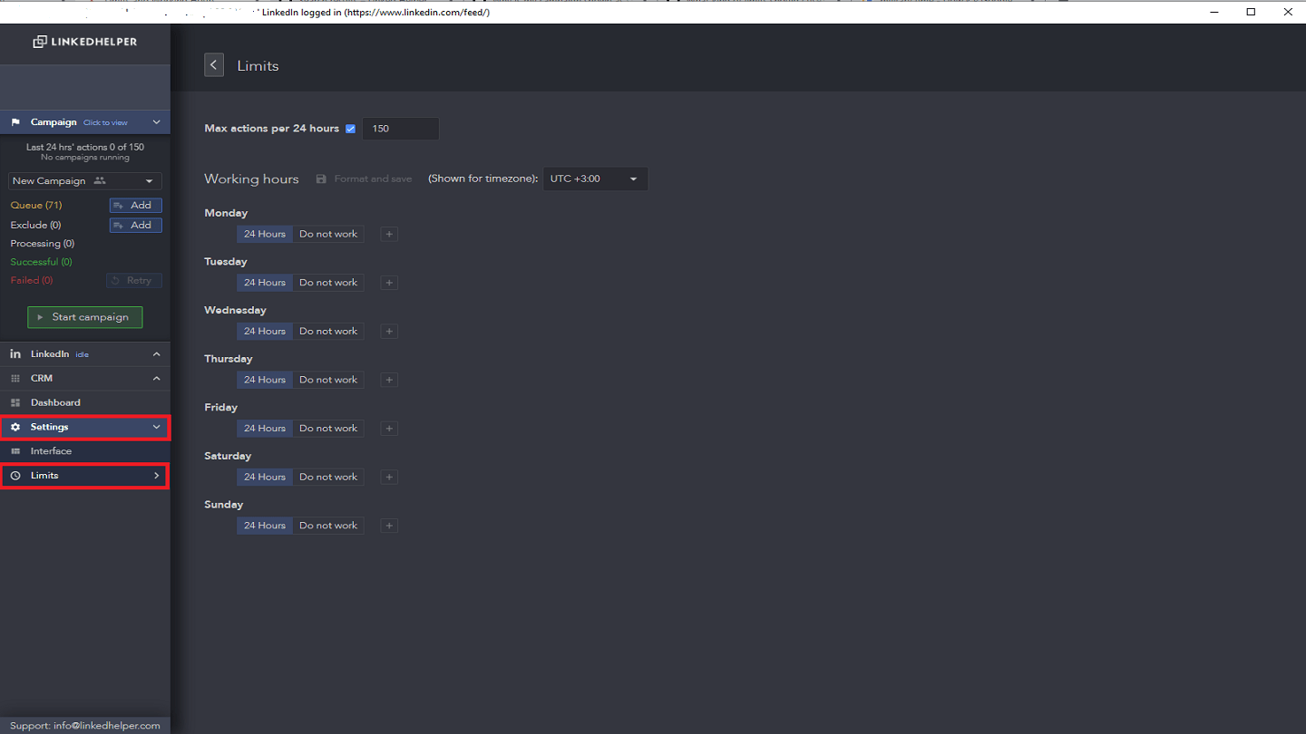Click Retry button next to Failed

[134, 281]
